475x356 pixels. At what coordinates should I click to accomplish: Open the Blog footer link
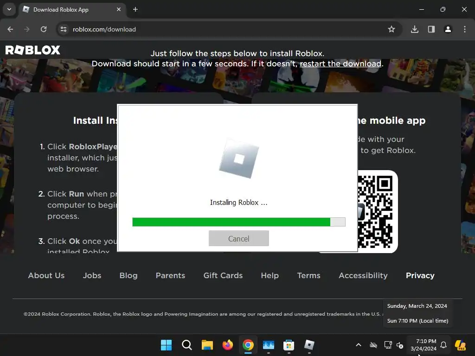(128, 275)
